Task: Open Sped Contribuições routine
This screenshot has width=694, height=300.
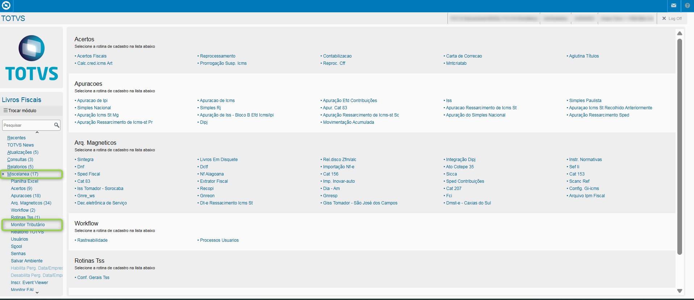Action: click(x=465, y=181)
